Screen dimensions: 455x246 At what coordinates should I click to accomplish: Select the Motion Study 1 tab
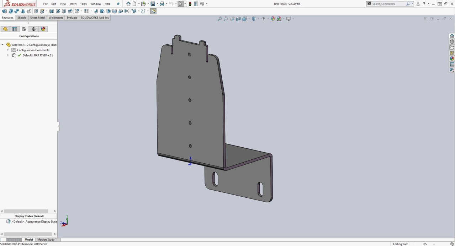click(47, 240)
